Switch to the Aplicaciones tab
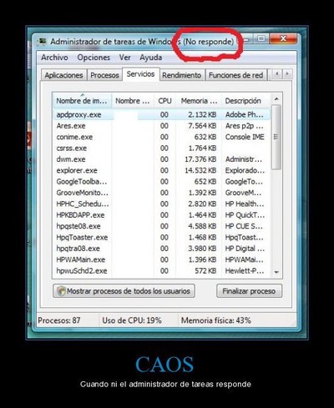This screenshot has width=334, height=408. pos(63,75)
